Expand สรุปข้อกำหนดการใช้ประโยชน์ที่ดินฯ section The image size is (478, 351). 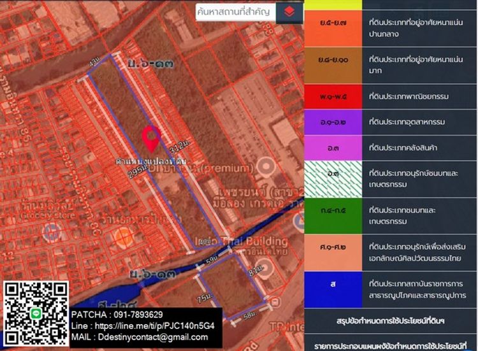pyautogui.click(x=390, y=319)
